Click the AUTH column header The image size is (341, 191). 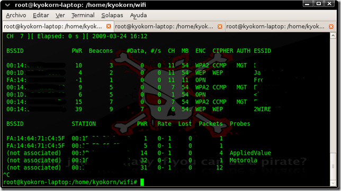click(244, 51)
